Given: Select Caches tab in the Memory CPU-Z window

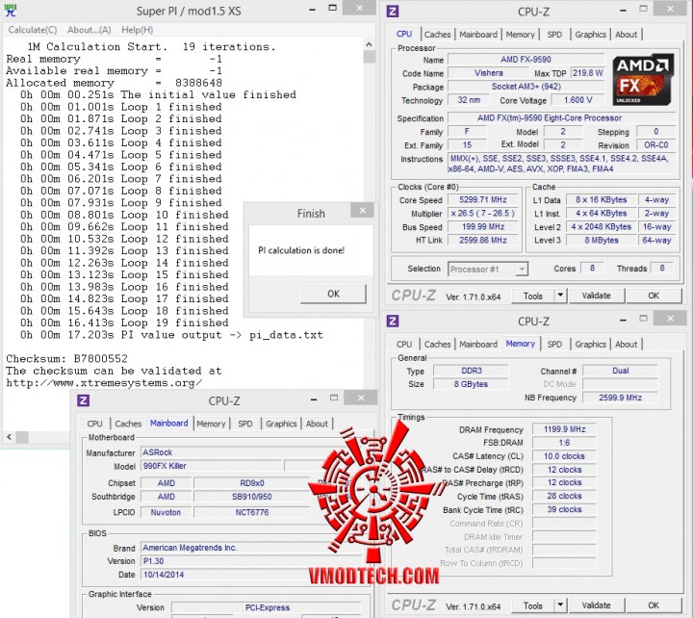Looking at the screenshot, I should tap(437, 345).
